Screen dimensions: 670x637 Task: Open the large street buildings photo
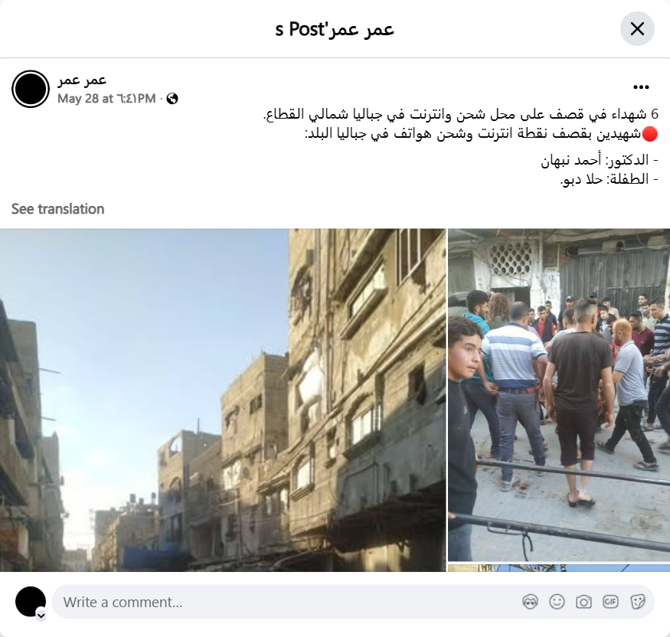tap(223, 400)
